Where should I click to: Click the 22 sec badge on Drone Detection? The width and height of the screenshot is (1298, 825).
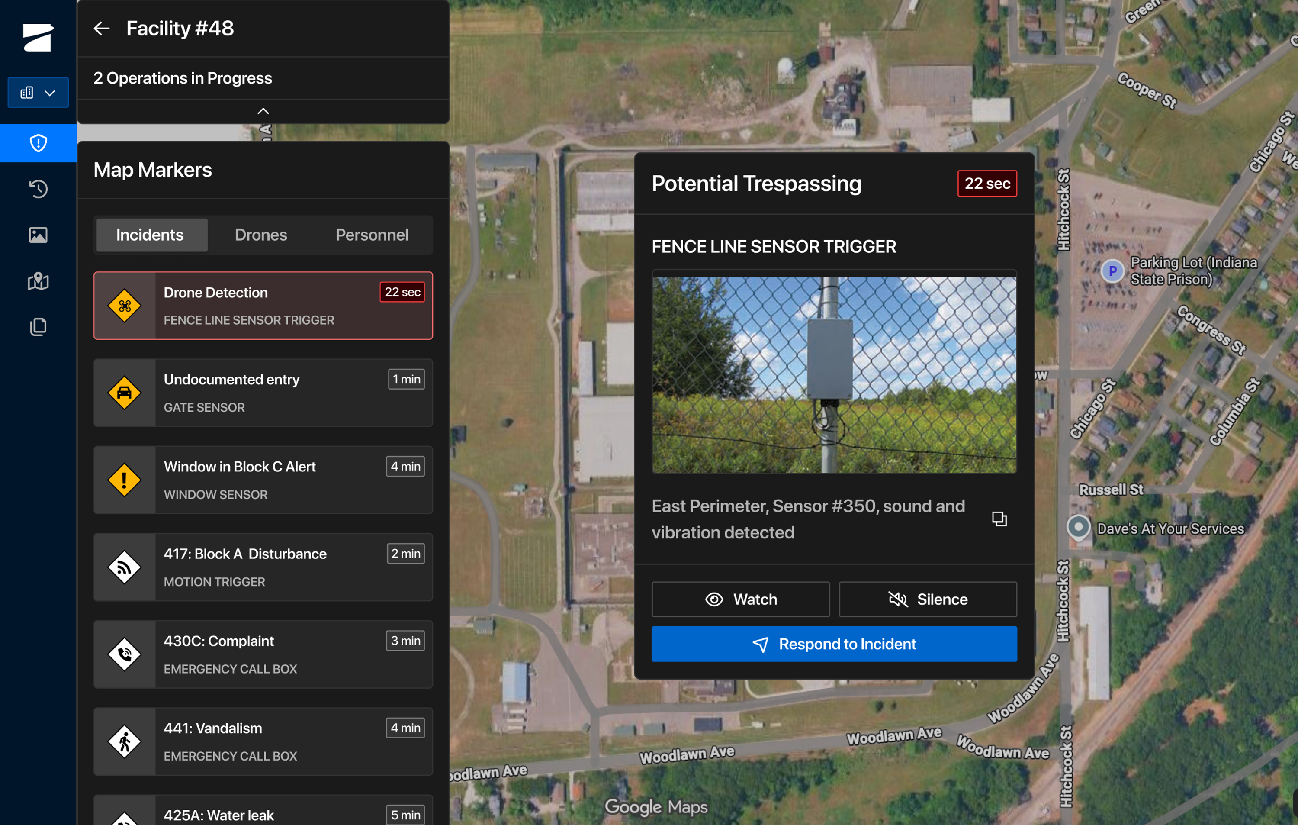(x=402, y=292)
